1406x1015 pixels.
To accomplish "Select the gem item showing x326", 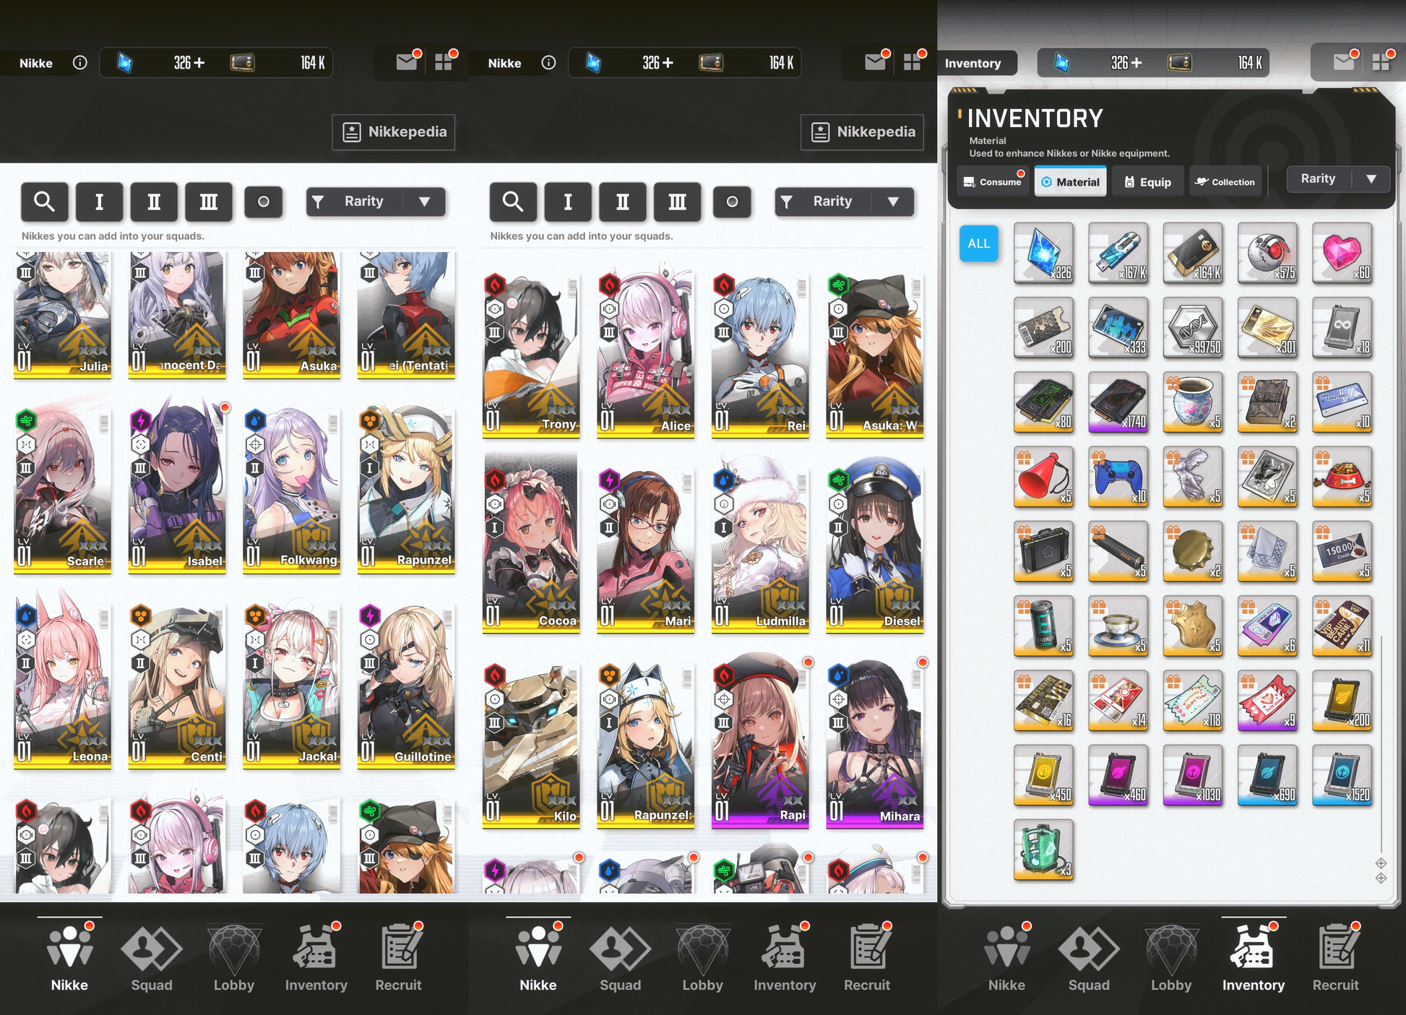I will coord(1043,252).
